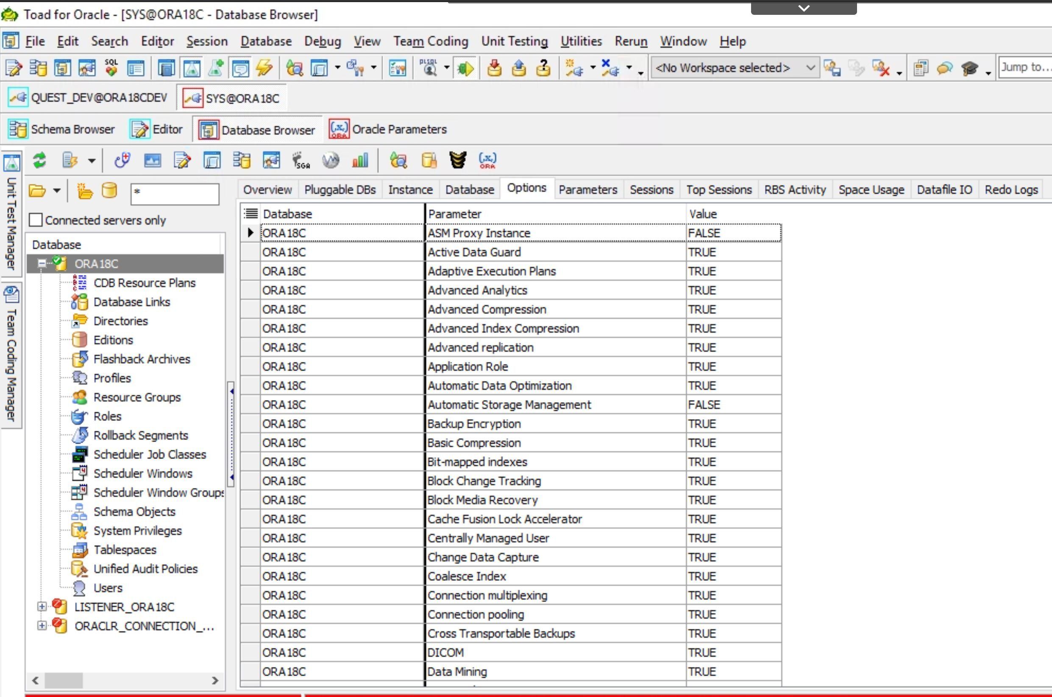Open dropdown arrow beside PL/SQL search icon
Image resolution: width=1052 pixels, height=697 pixels.
pyautogui.click(x=447, y=67)
